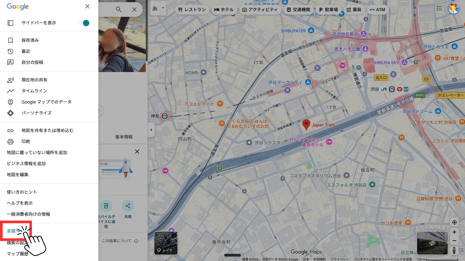Filter map by ホテル chip

224,10
